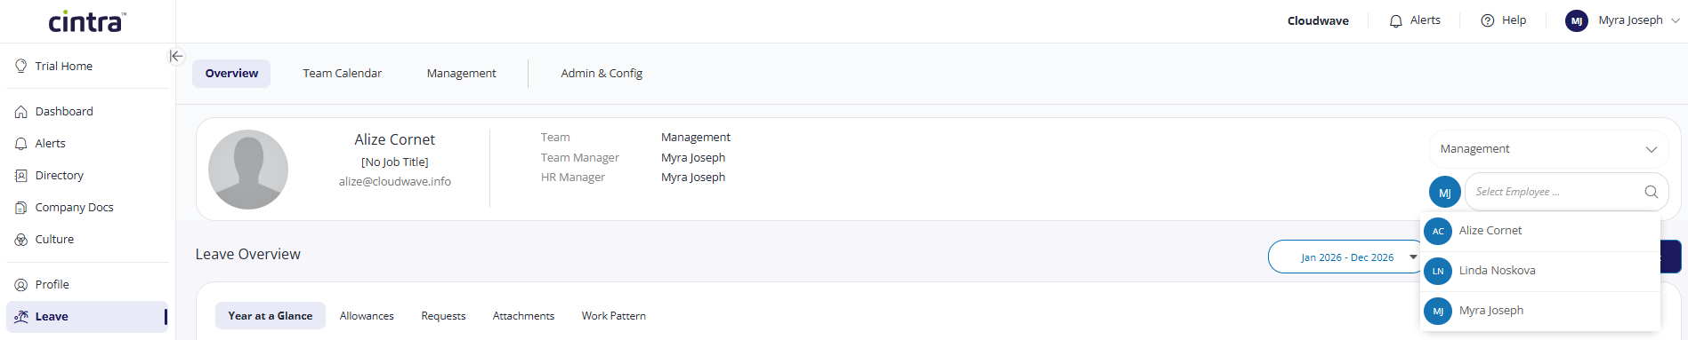The image size is (1688, 340).
Task: Click the Dashboard home icon in sidebar
Action: pyautogui.click(x=21, y=112)
